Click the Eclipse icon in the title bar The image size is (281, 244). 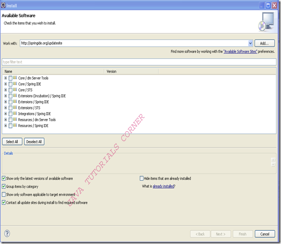[3, 5]
